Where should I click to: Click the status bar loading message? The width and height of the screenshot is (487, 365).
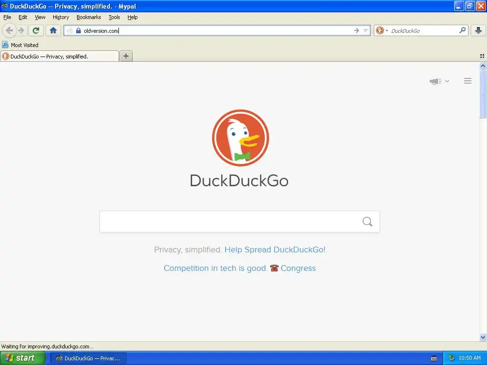tap(47, 346)
